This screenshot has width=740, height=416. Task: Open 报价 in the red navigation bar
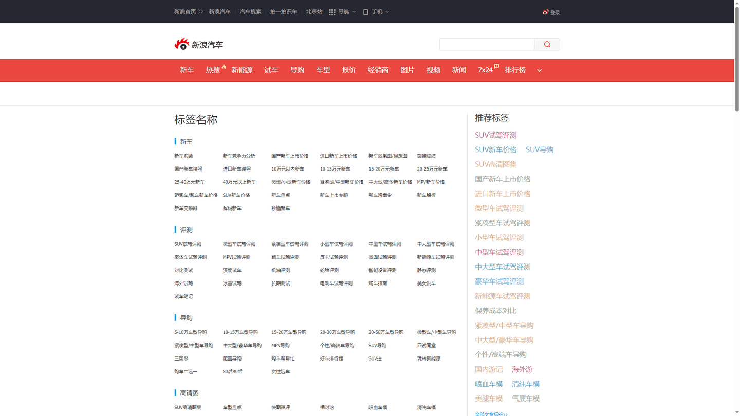(x=349, y=70)
